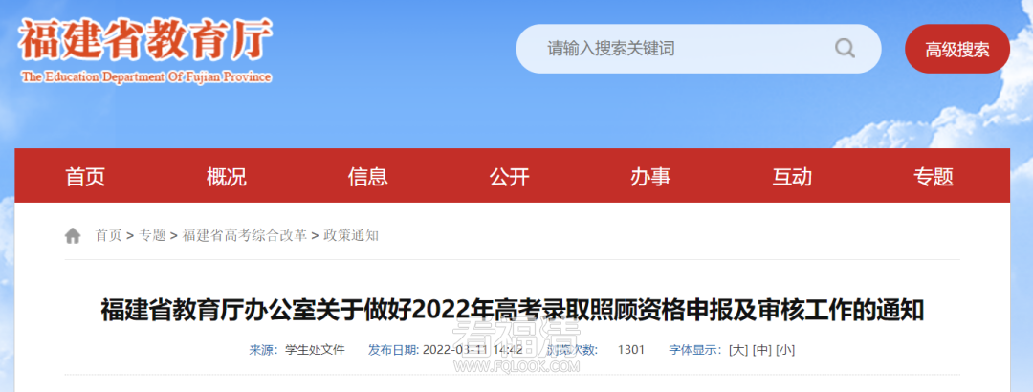The image size is (1033, 392).
Task: Open the 办事 navigation item
Action: [x=651, y=177]
